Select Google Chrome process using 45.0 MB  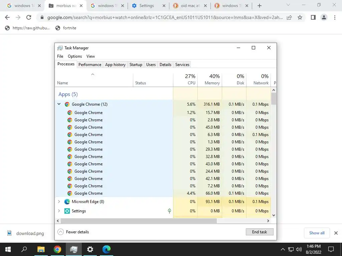coord(163,127)
